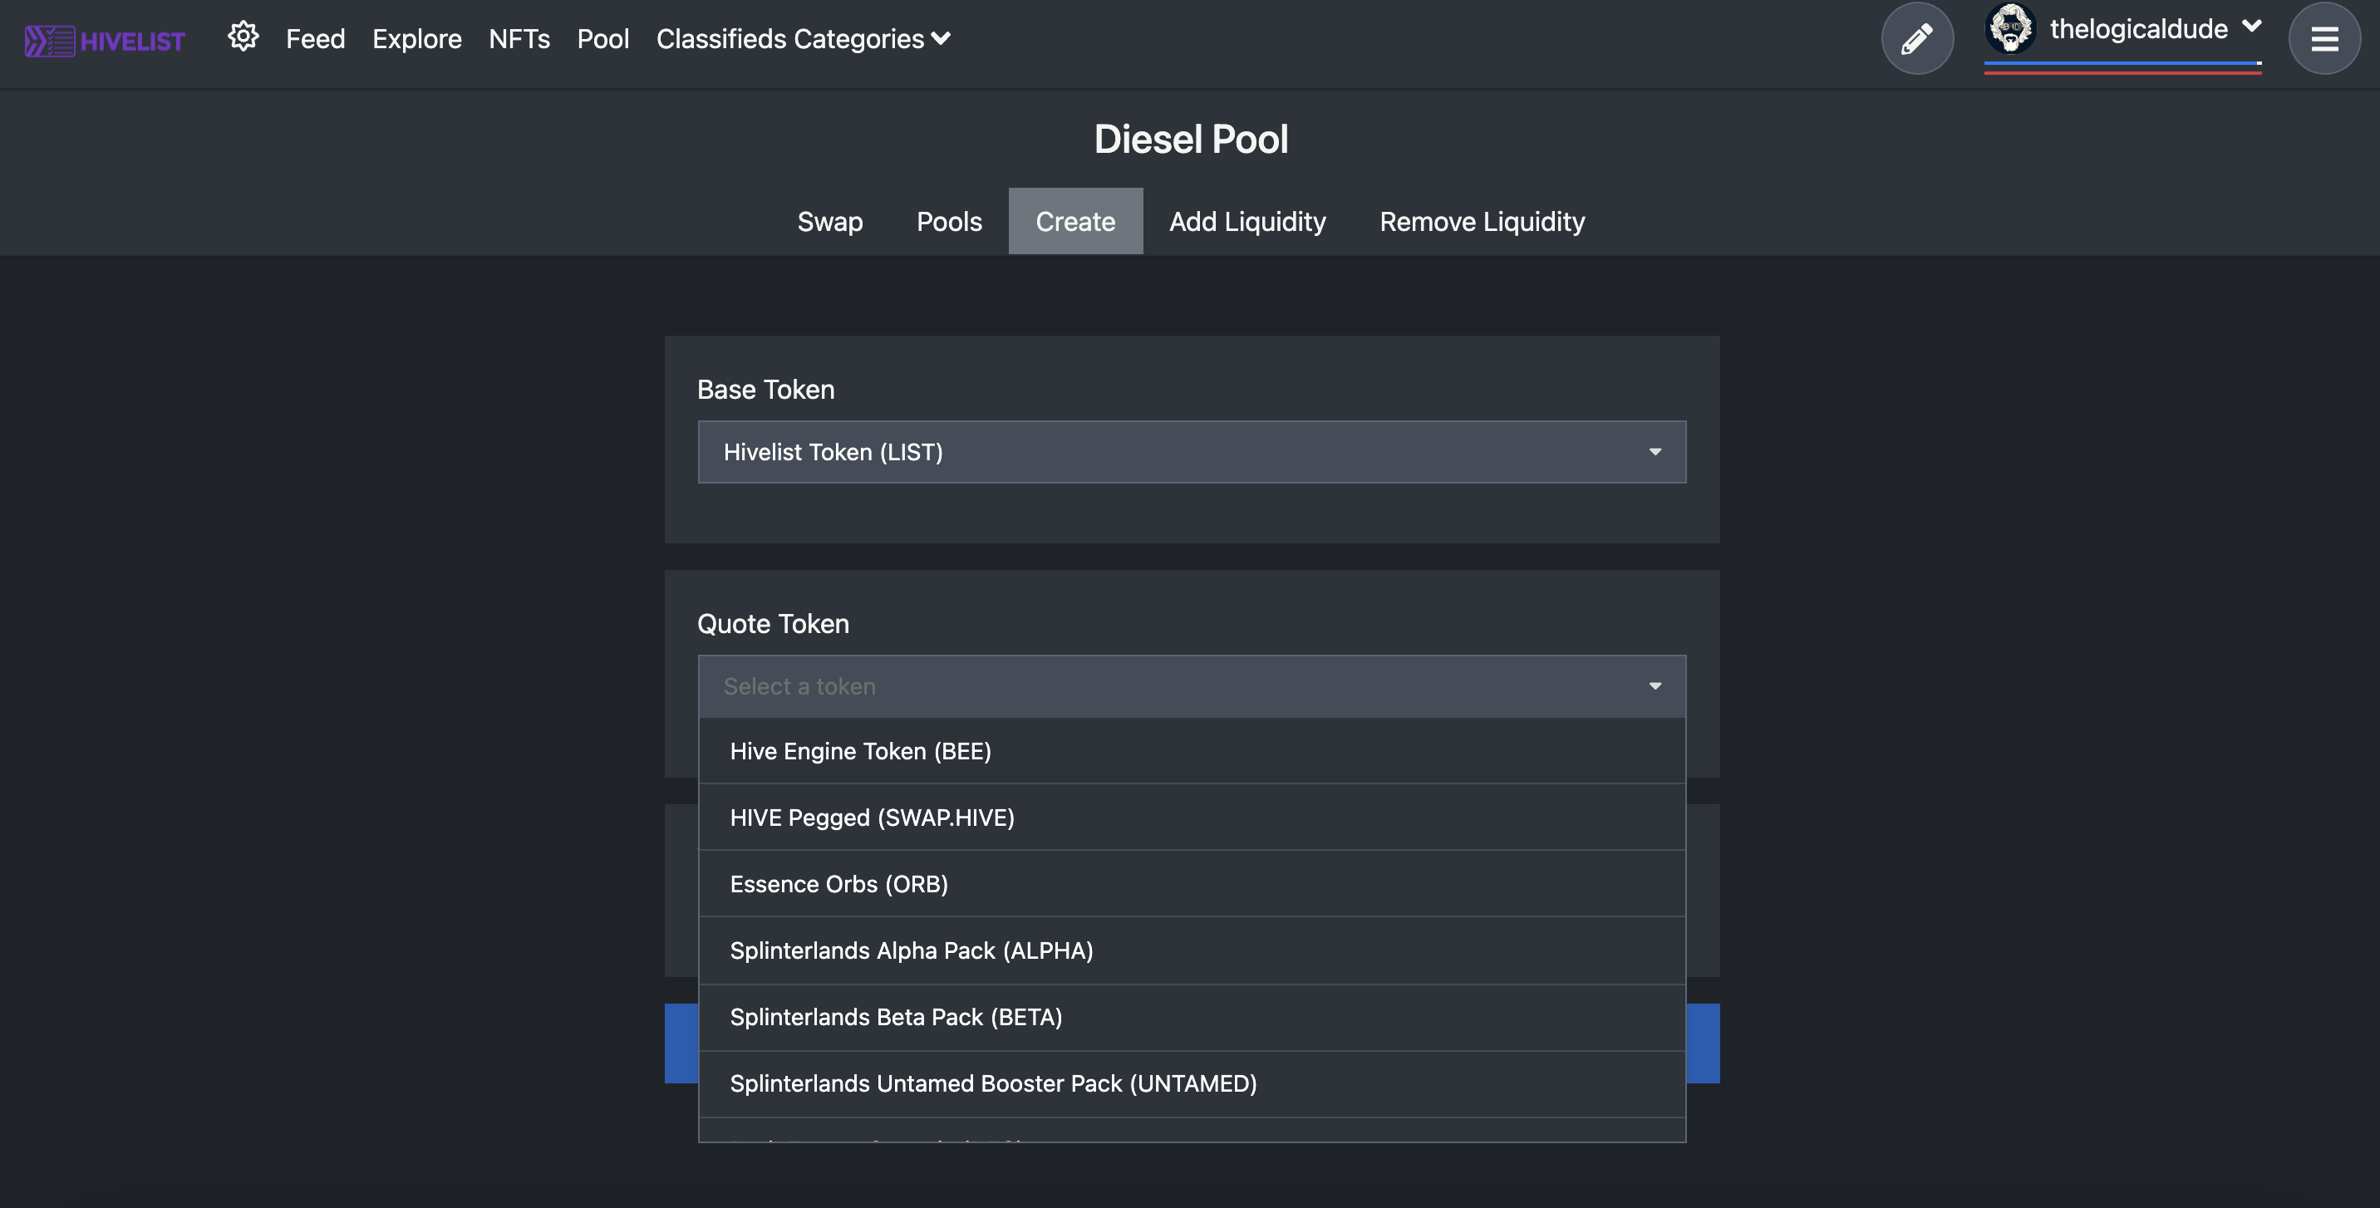
Task: Choose Splinterlands Beta Pack (BETA)
Action: click(1192, 1017)
